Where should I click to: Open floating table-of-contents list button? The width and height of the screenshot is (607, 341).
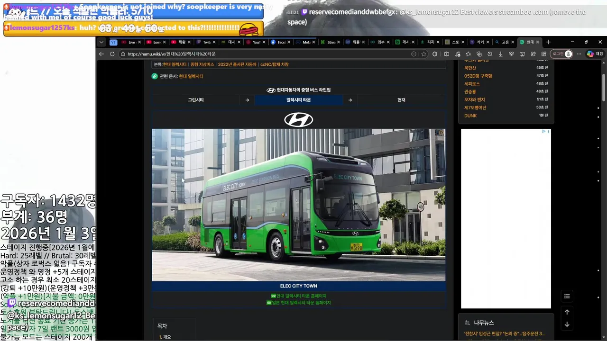(x=567, y=296)
